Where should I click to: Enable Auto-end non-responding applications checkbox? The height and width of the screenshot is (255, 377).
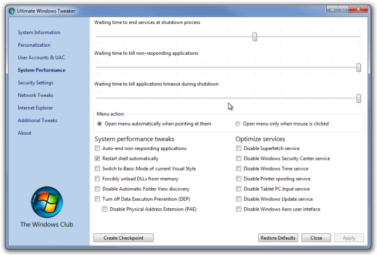[x=97, y=148]
